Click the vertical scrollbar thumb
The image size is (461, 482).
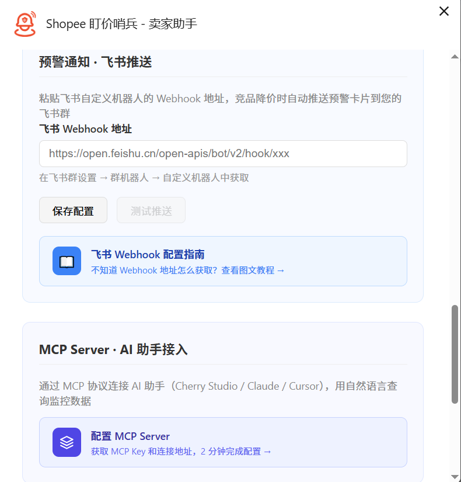[455, 354]
